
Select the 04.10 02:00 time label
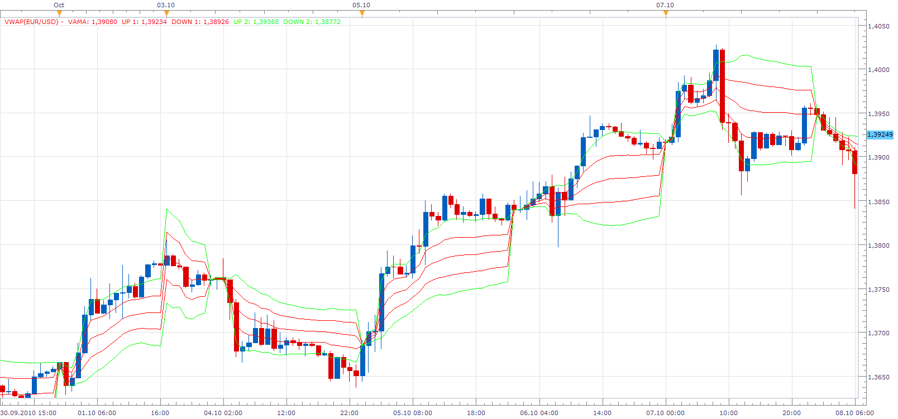click(x=223, y=413)
